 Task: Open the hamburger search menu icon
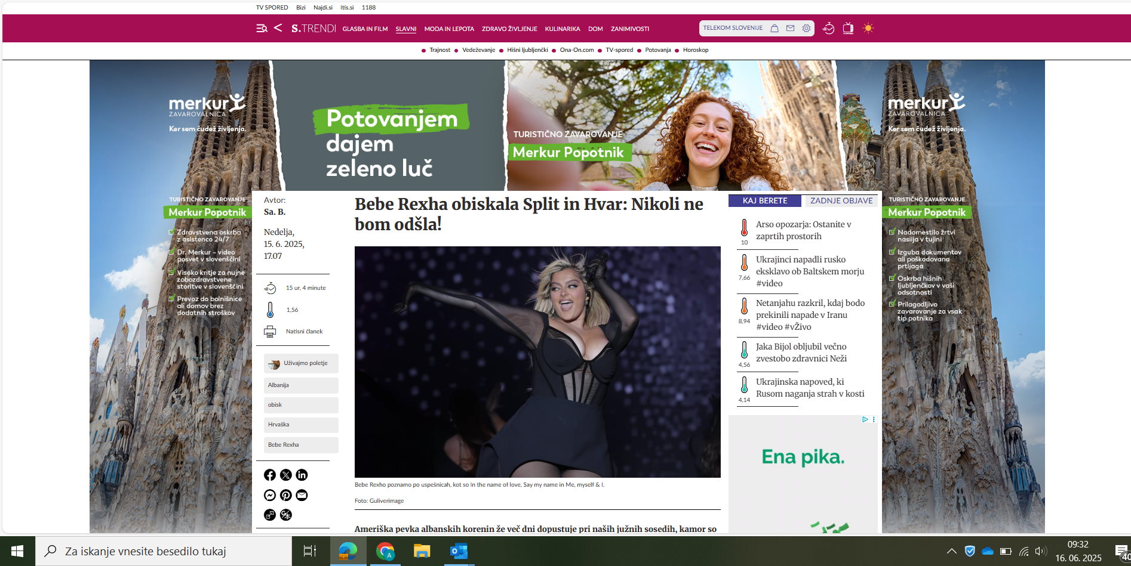coord(261,28)
